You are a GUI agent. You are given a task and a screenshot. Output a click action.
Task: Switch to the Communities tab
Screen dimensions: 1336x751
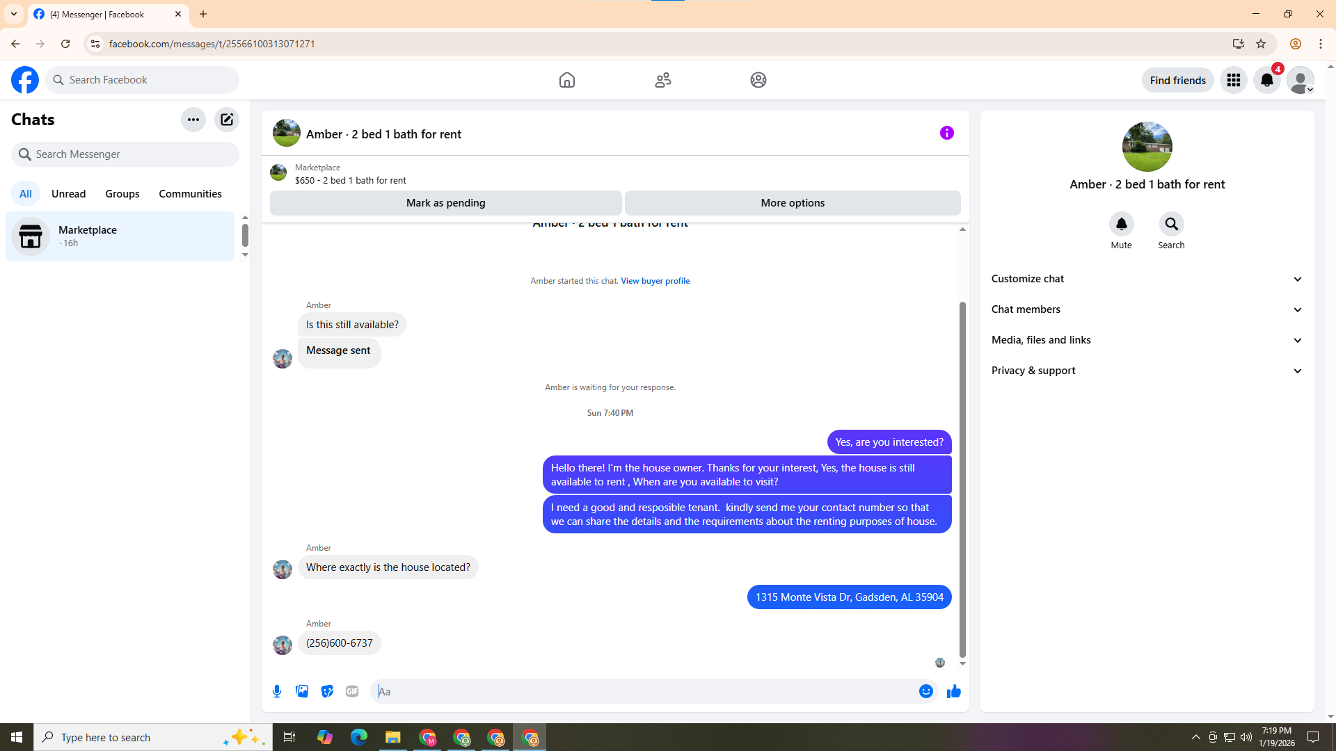[190, 194]
